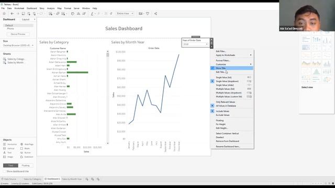Screen dimensions: 335x188
Task: Select the Horizontal container object
Action: tap(10, 144)
